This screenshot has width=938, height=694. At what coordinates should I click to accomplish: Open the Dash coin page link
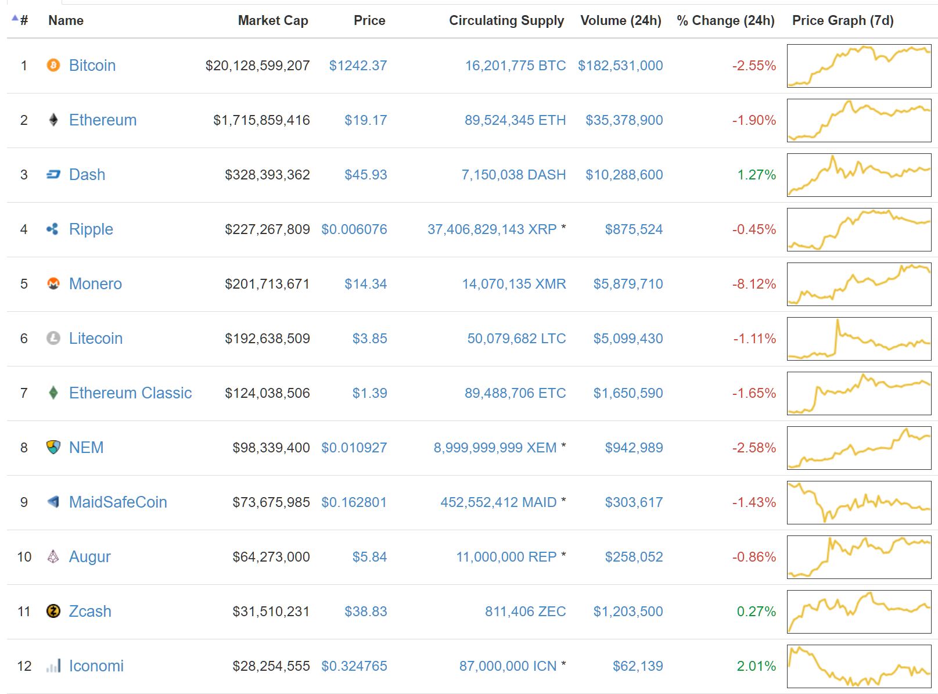[x=87, y=174]
